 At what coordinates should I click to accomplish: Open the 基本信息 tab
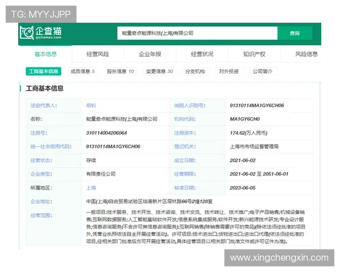pos(45,54)
